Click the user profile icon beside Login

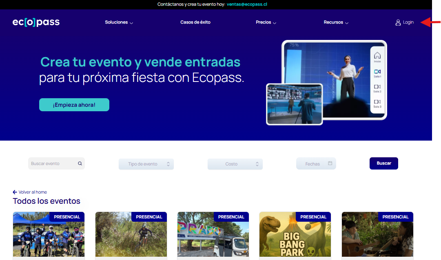pos(398,22)
